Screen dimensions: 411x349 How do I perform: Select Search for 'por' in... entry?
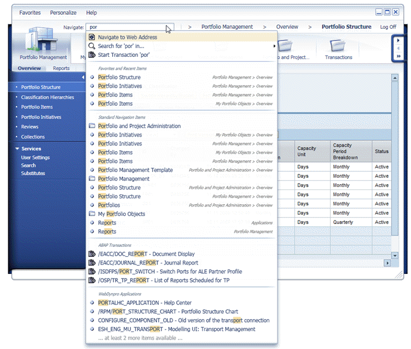tap(181, 46)
